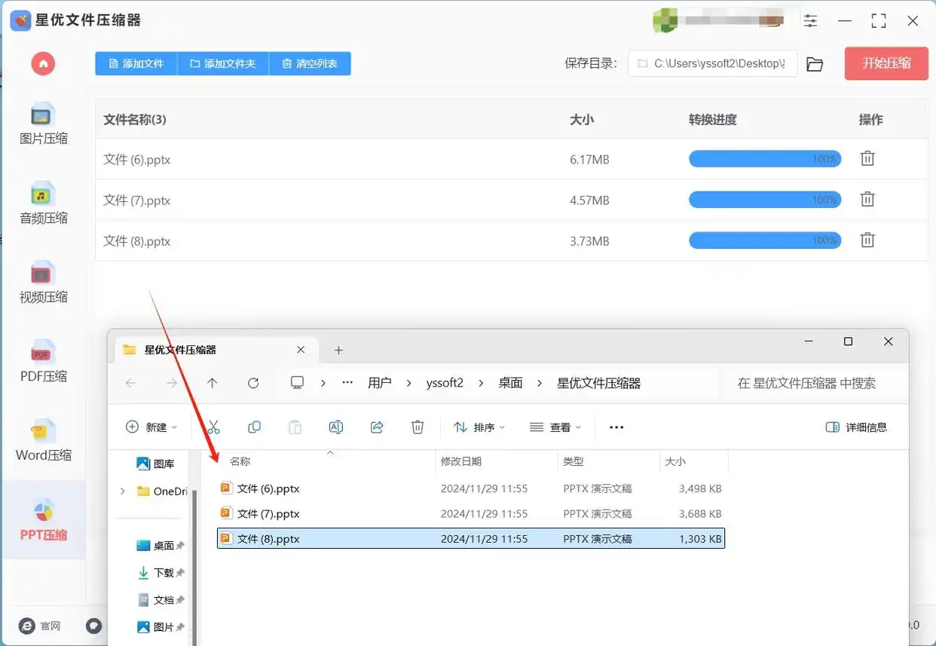
Task: Open the Explorer see-more (…) menu
Action: click(x=616, y=427)
